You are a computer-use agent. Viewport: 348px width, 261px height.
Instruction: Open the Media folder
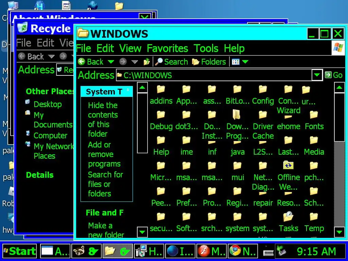click(x=314, y=146)
